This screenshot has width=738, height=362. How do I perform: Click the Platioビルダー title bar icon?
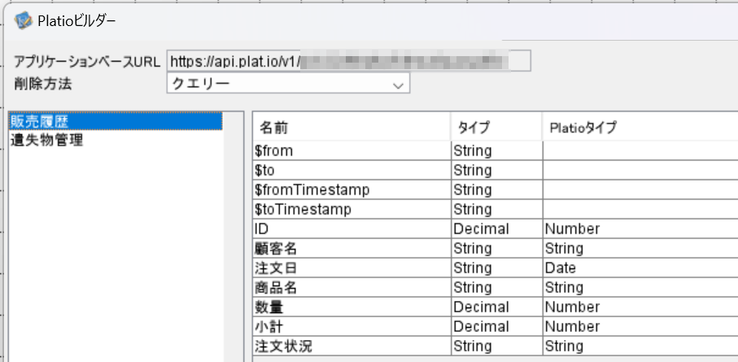coord(23,20)
